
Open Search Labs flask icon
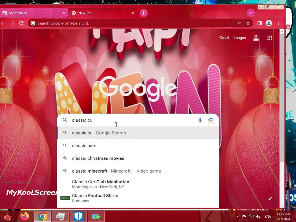point(256,38)
